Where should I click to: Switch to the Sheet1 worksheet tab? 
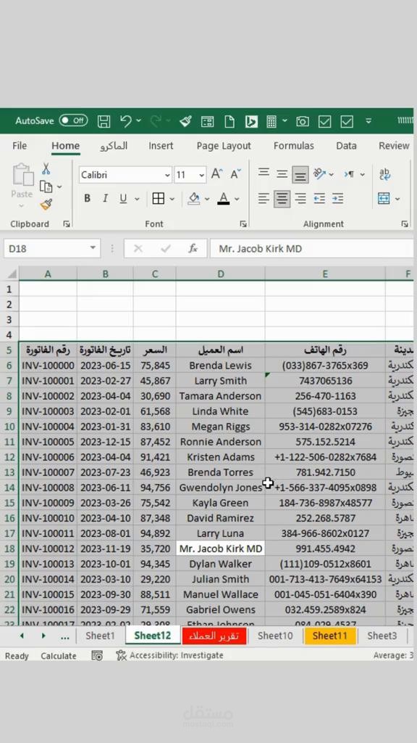[x=100, y=636]
